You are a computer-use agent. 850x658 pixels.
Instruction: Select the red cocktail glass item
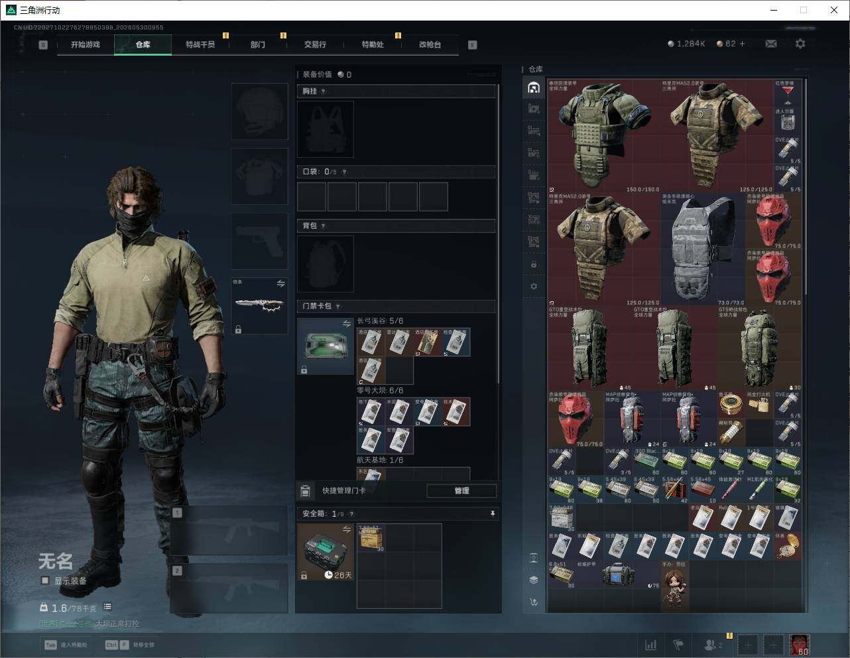point(788,94)
